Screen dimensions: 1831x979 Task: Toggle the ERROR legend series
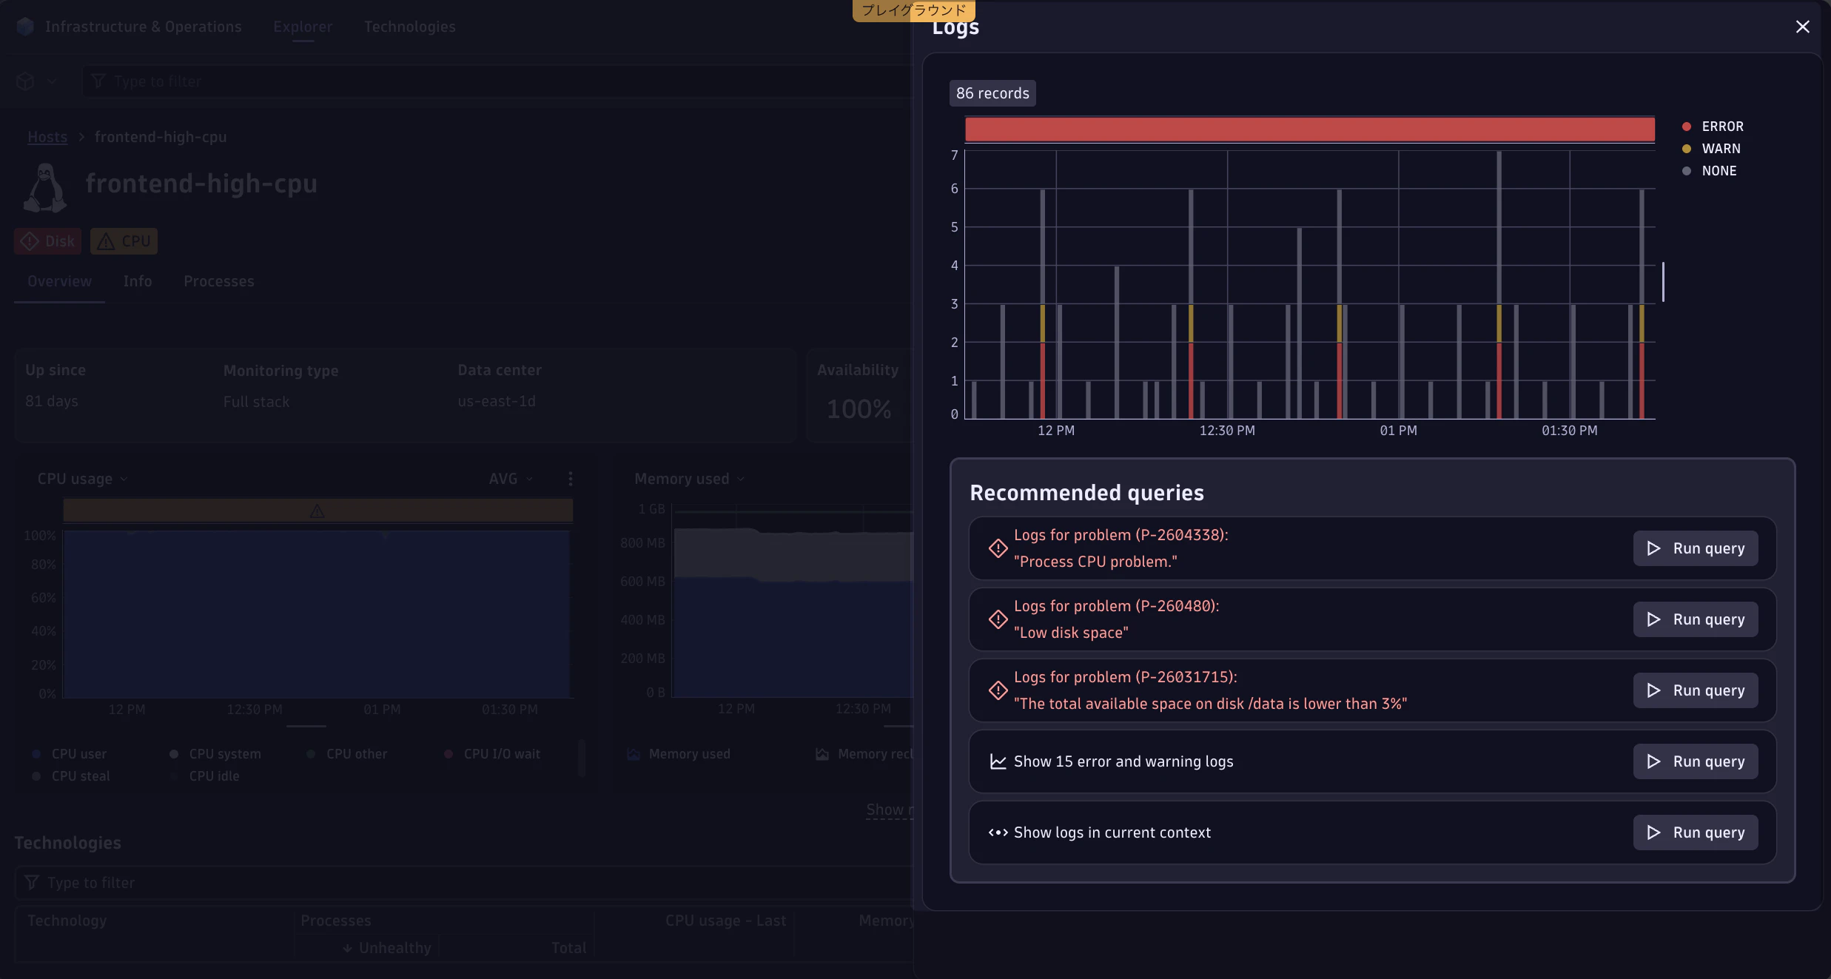click(1713, 127)
